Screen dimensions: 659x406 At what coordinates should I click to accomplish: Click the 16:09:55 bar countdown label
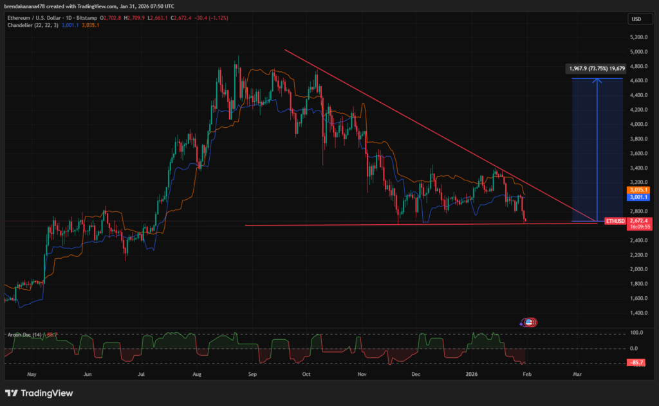pyautogui.click(x=639, y=227)
